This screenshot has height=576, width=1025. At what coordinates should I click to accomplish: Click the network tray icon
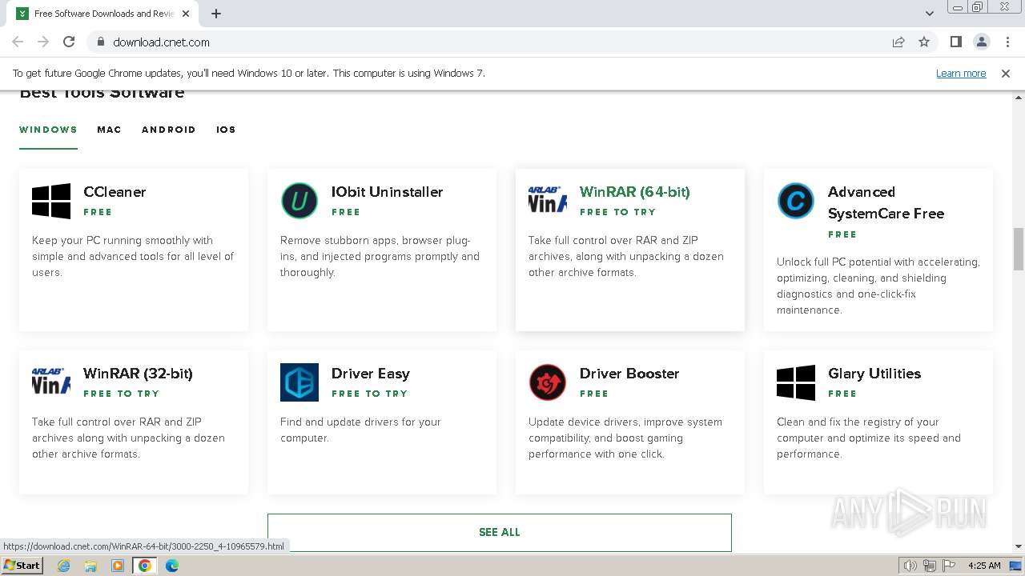point(930,566)
